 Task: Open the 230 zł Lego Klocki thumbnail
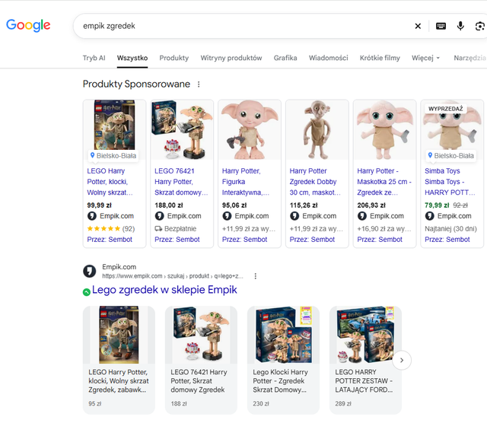[283, 335]
